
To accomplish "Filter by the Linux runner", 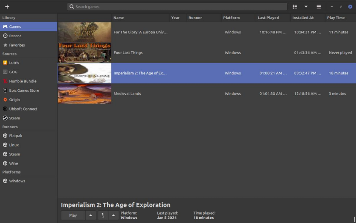I will (29, 145).
